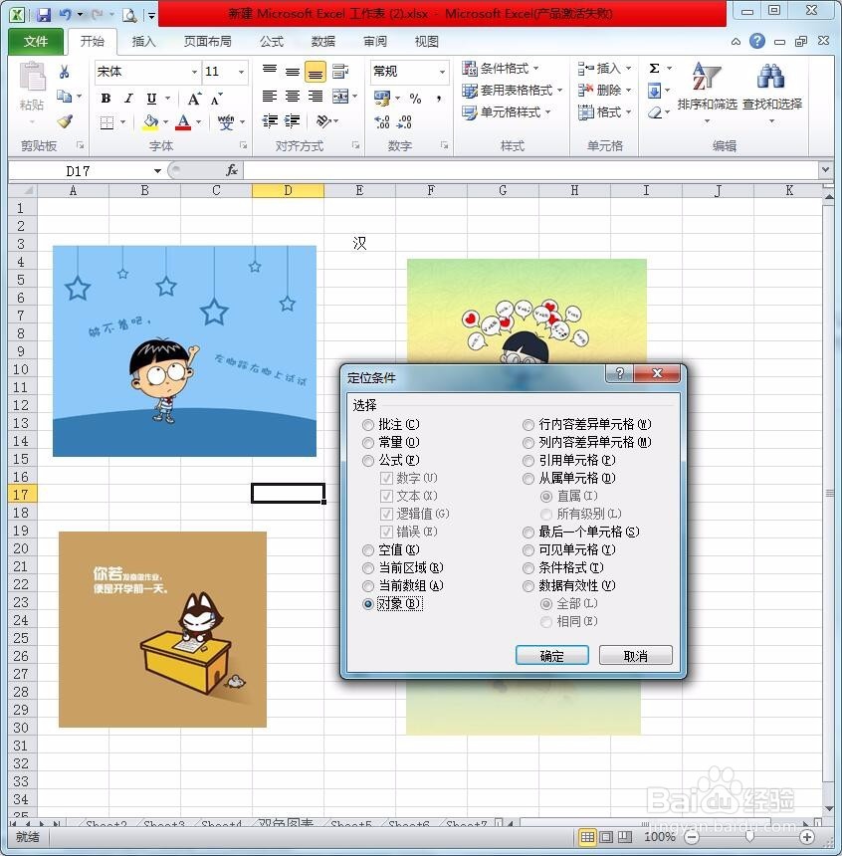
Task: Switch to the 页面布局 tab
Action: coord(207,42)
